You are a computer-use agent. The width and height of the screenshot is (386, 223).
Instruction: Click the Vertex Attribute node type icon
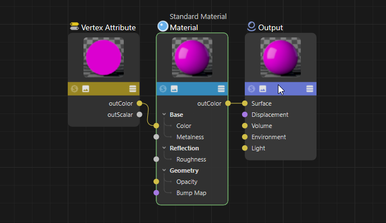tap(75, 26)
